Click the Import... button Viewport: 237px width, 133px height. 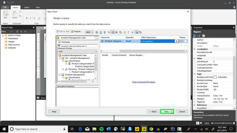point(76,32)
